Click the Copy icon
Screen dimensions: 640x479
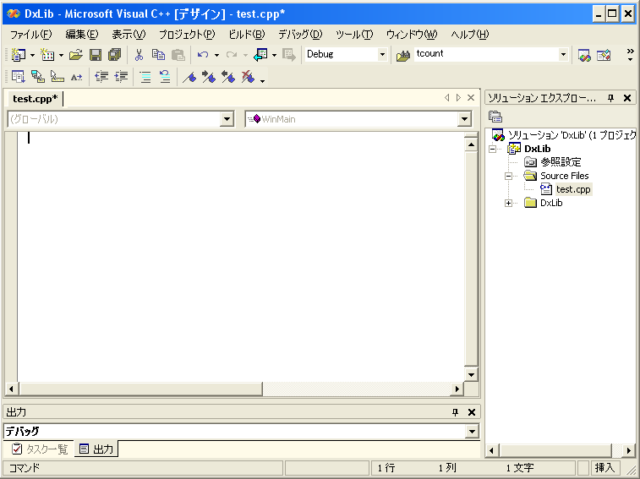pyautogui.click(x=158, y=54)
